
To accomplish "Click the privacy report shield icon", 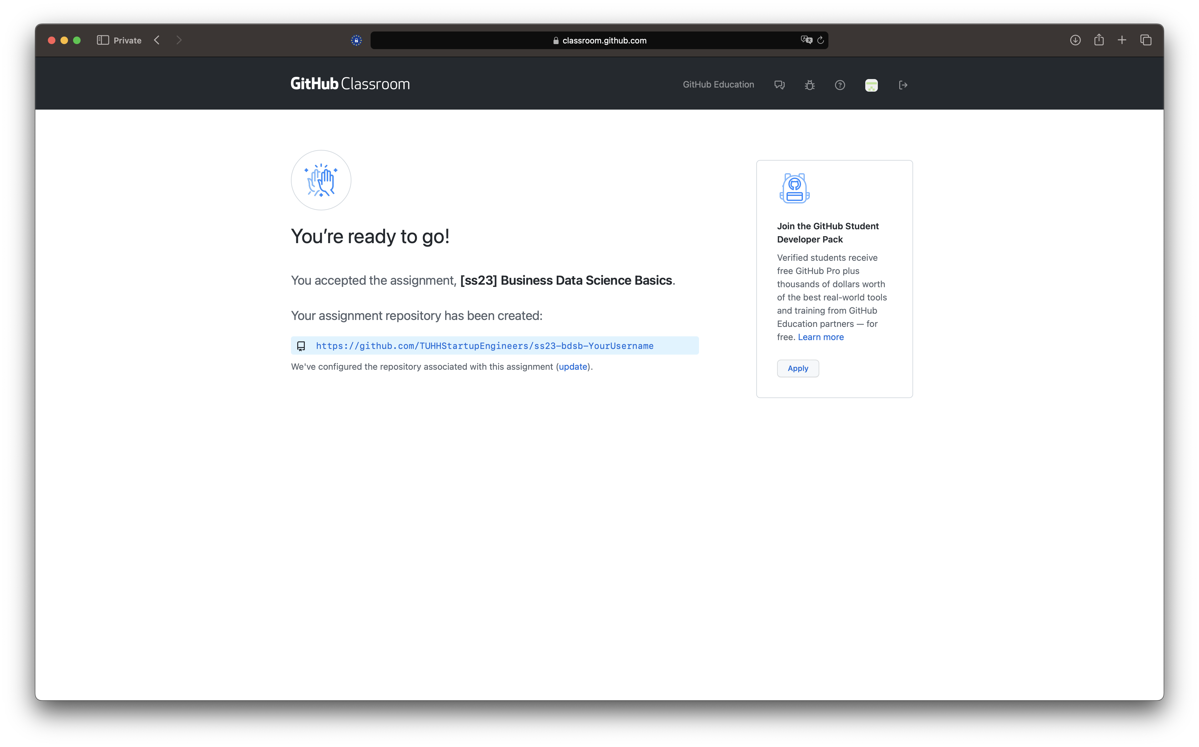I will [356, 40].
